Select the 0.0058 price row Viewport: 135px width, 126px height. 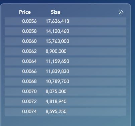coord(65,31)
